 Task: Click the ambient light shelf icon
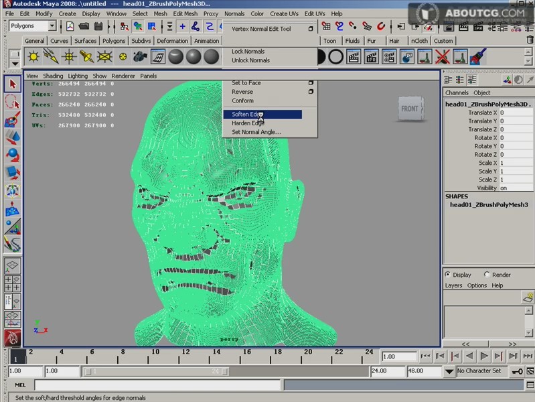(x=33, y=57)
